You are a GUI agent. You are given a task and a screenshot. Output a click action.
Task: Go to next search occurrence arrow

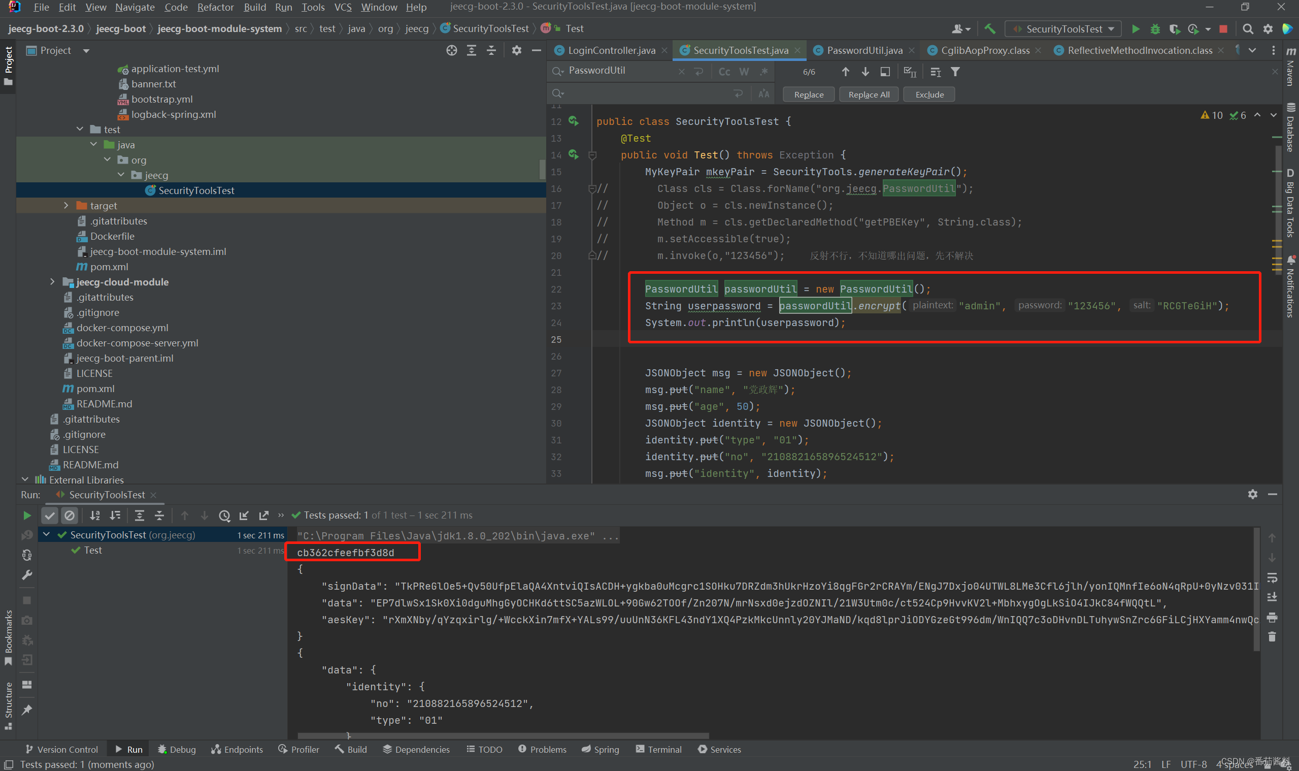click(x=865, y=72)
